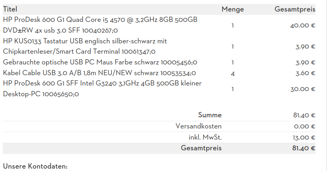Screen dimensions: 327x171
Task: Select the Kabel Cable USB 3.0 item
Action: tap(99, 73)
